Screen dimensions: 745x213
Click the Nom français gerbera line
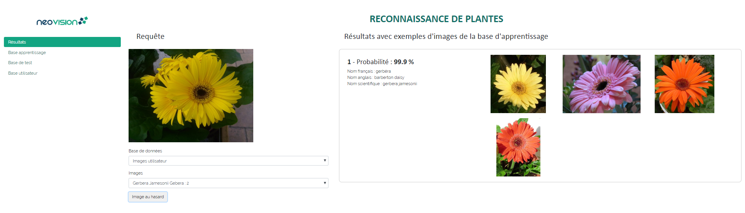coord(369,71)
